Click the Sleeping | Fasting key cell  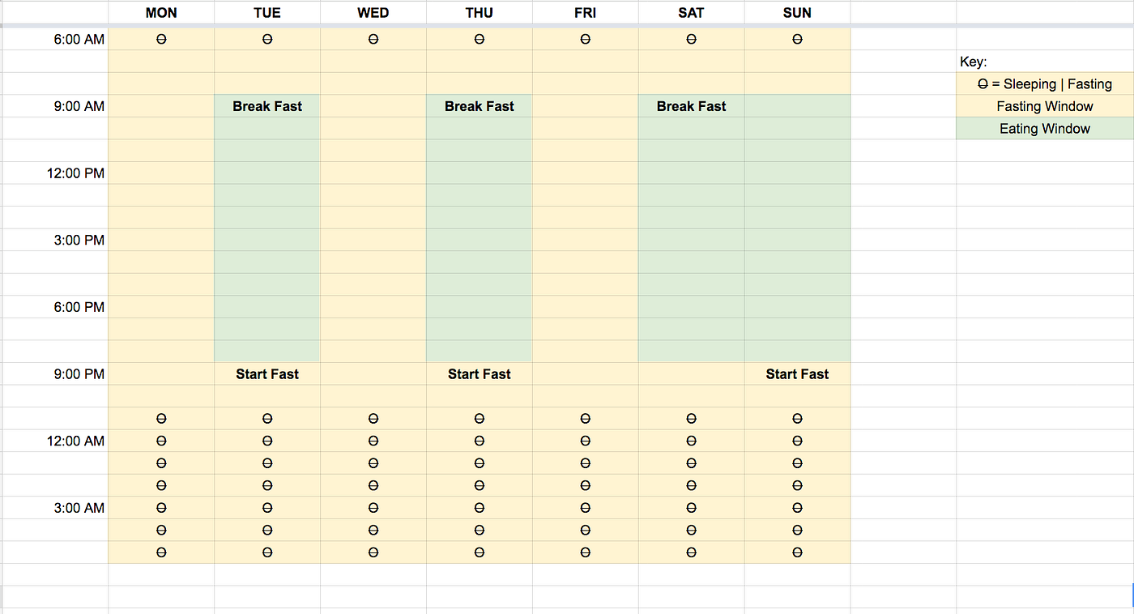point(1044,84)
